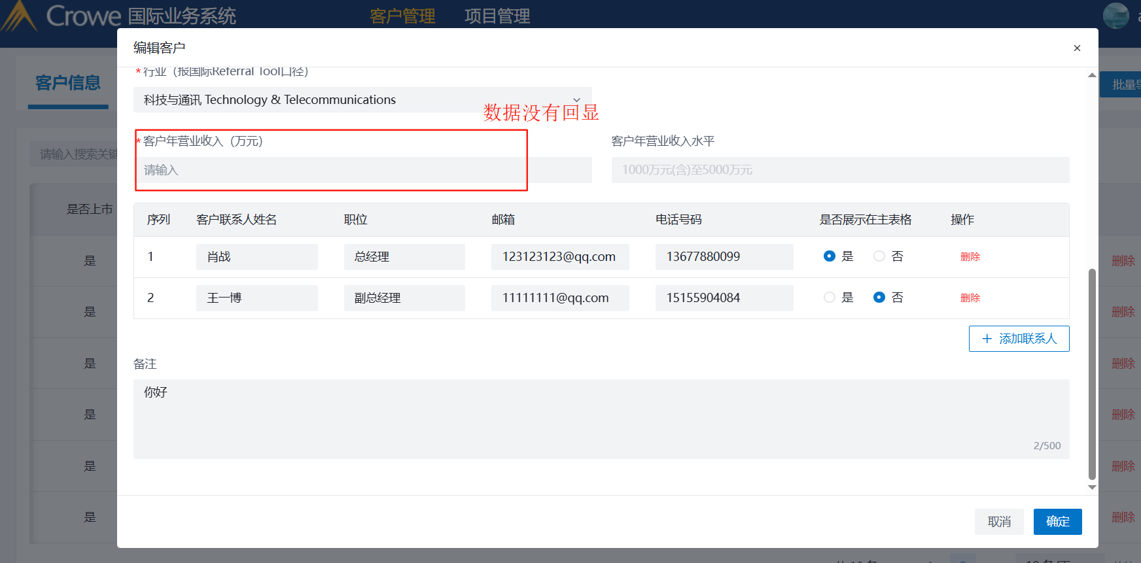Click the 编辑客户 dialog title
The image size is (1141, 563).
point(160,48)
